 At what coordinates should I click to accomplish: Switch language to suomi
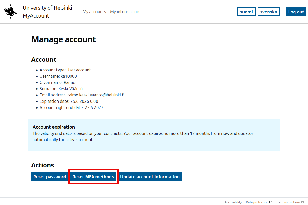[x=246, y=12]
